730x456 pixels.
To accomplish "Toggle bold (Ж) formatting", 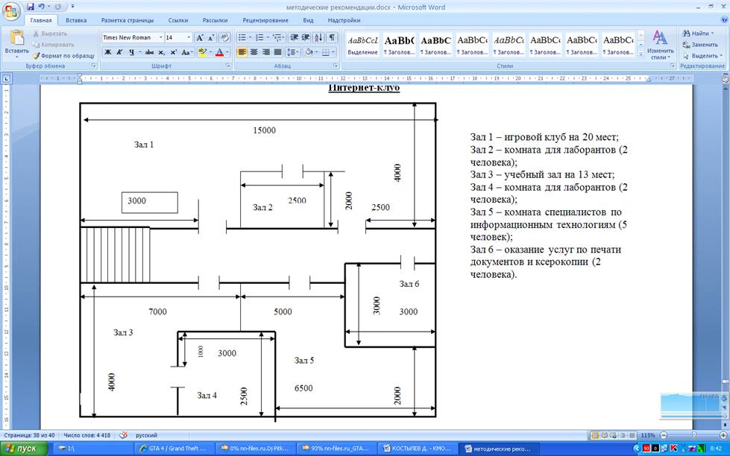I will (x=107, y=52).
